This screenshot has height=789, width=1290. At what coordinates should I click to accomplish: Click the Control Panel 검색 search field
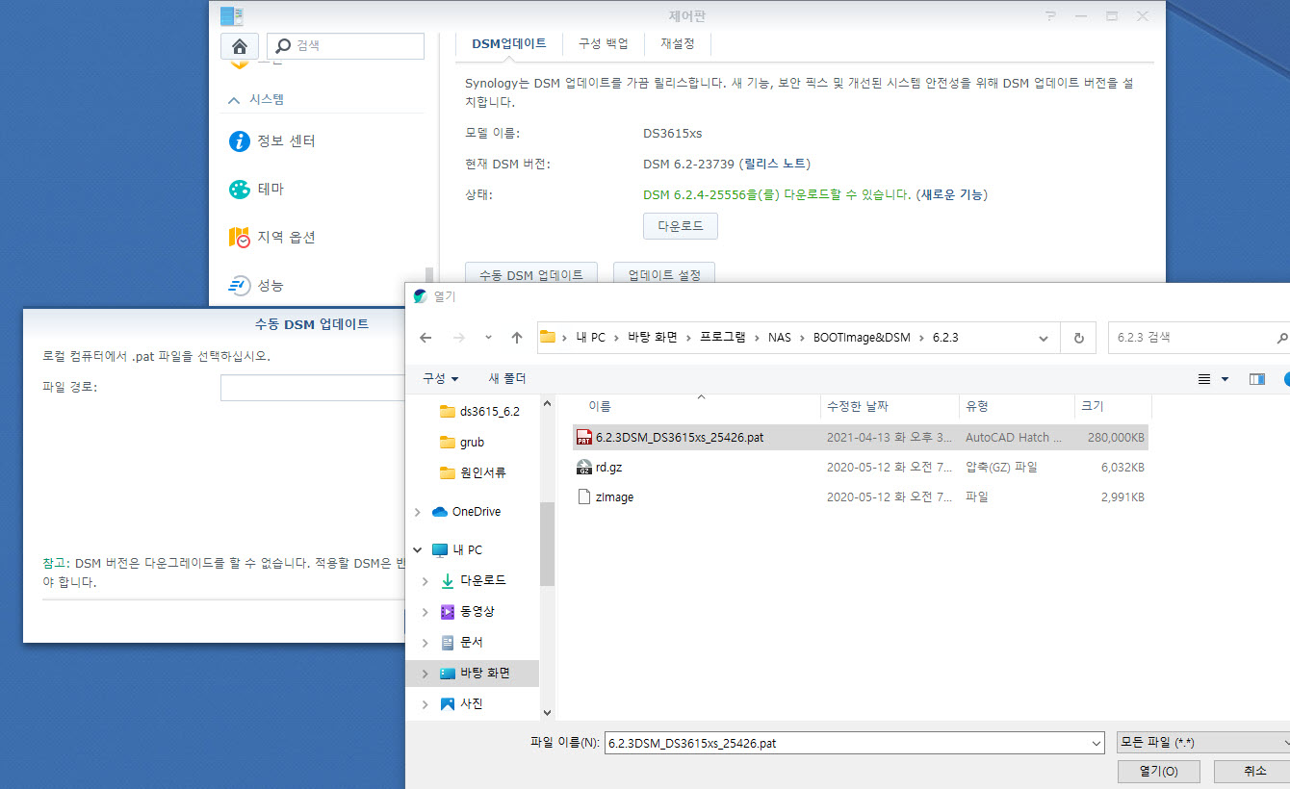tap(345, 45)
